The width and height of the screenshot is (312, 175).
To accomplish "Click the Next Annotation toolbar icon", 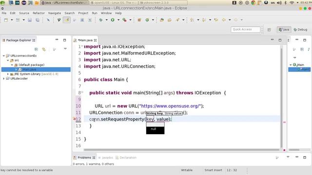I will 192,20.
